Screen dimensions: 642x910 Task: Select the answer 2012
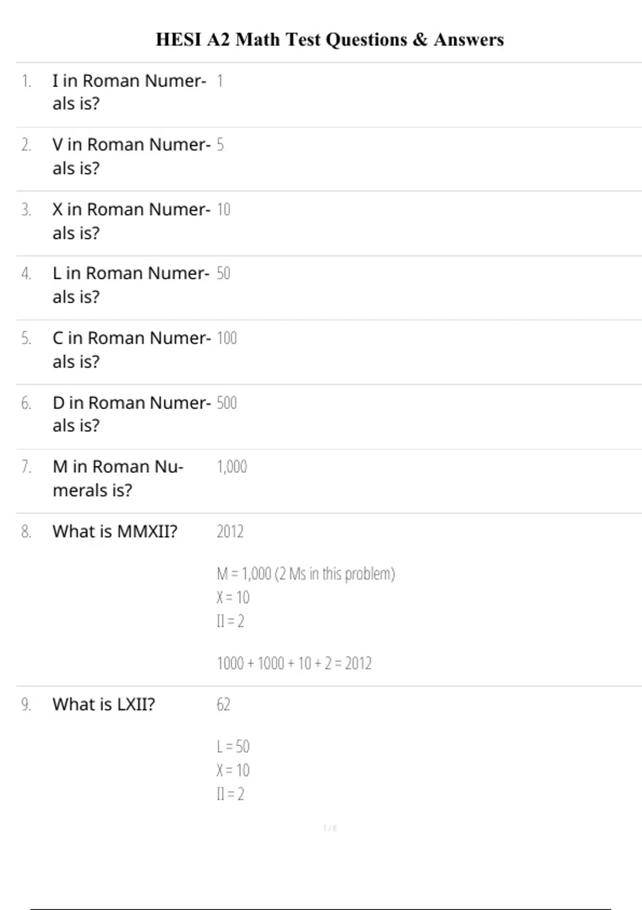tap(230, 532)
